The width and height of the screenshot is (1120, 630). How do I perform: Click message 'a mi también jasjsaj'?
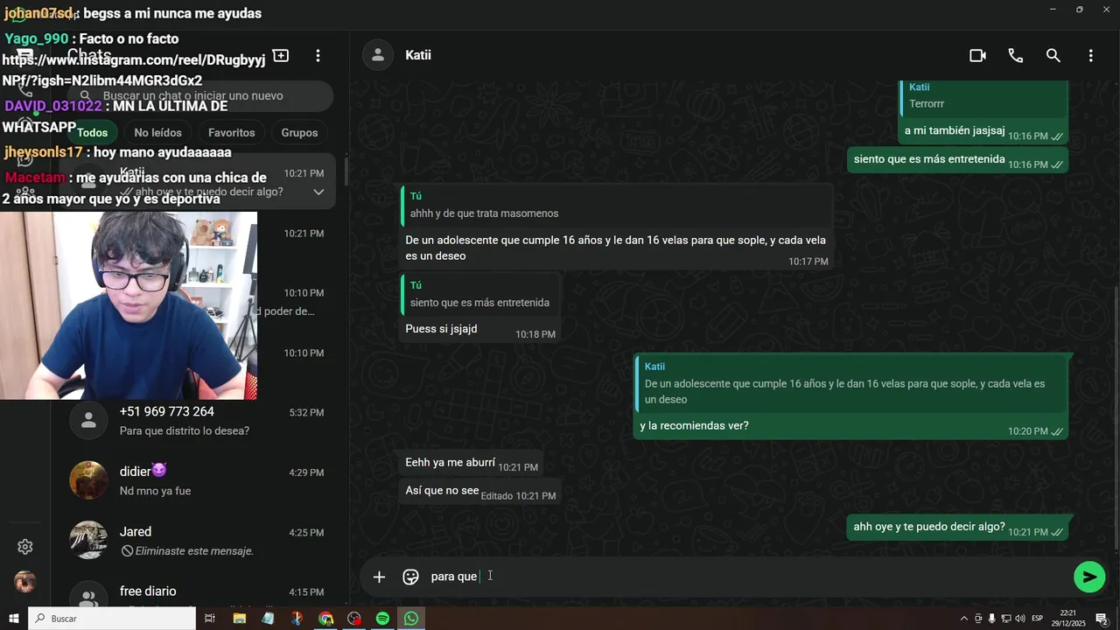coord(955,130)
